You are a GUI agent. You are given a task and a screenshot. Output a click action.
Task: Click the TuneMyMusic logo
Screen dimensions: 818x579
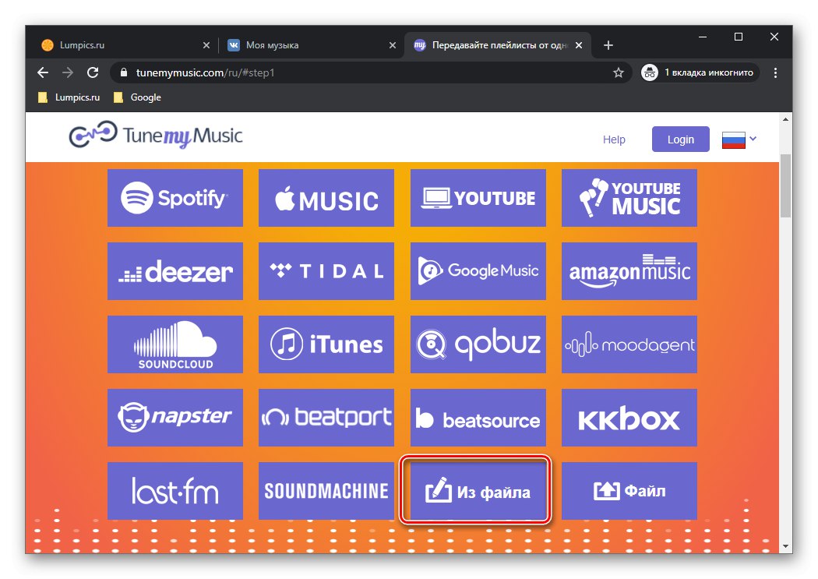pyautogui.click(x=156, y=135)
